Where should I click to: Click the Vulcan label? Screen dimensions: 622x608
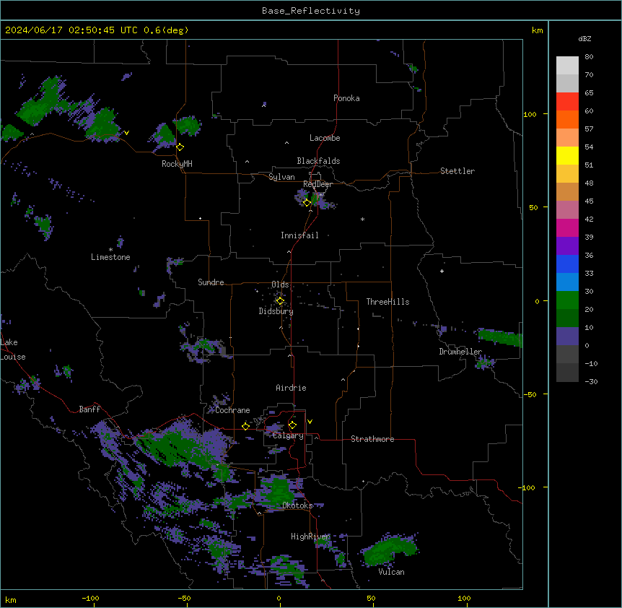click(391, 572)
